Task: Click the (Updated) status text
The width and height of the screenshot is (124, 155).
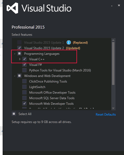Action: point(73,48)
